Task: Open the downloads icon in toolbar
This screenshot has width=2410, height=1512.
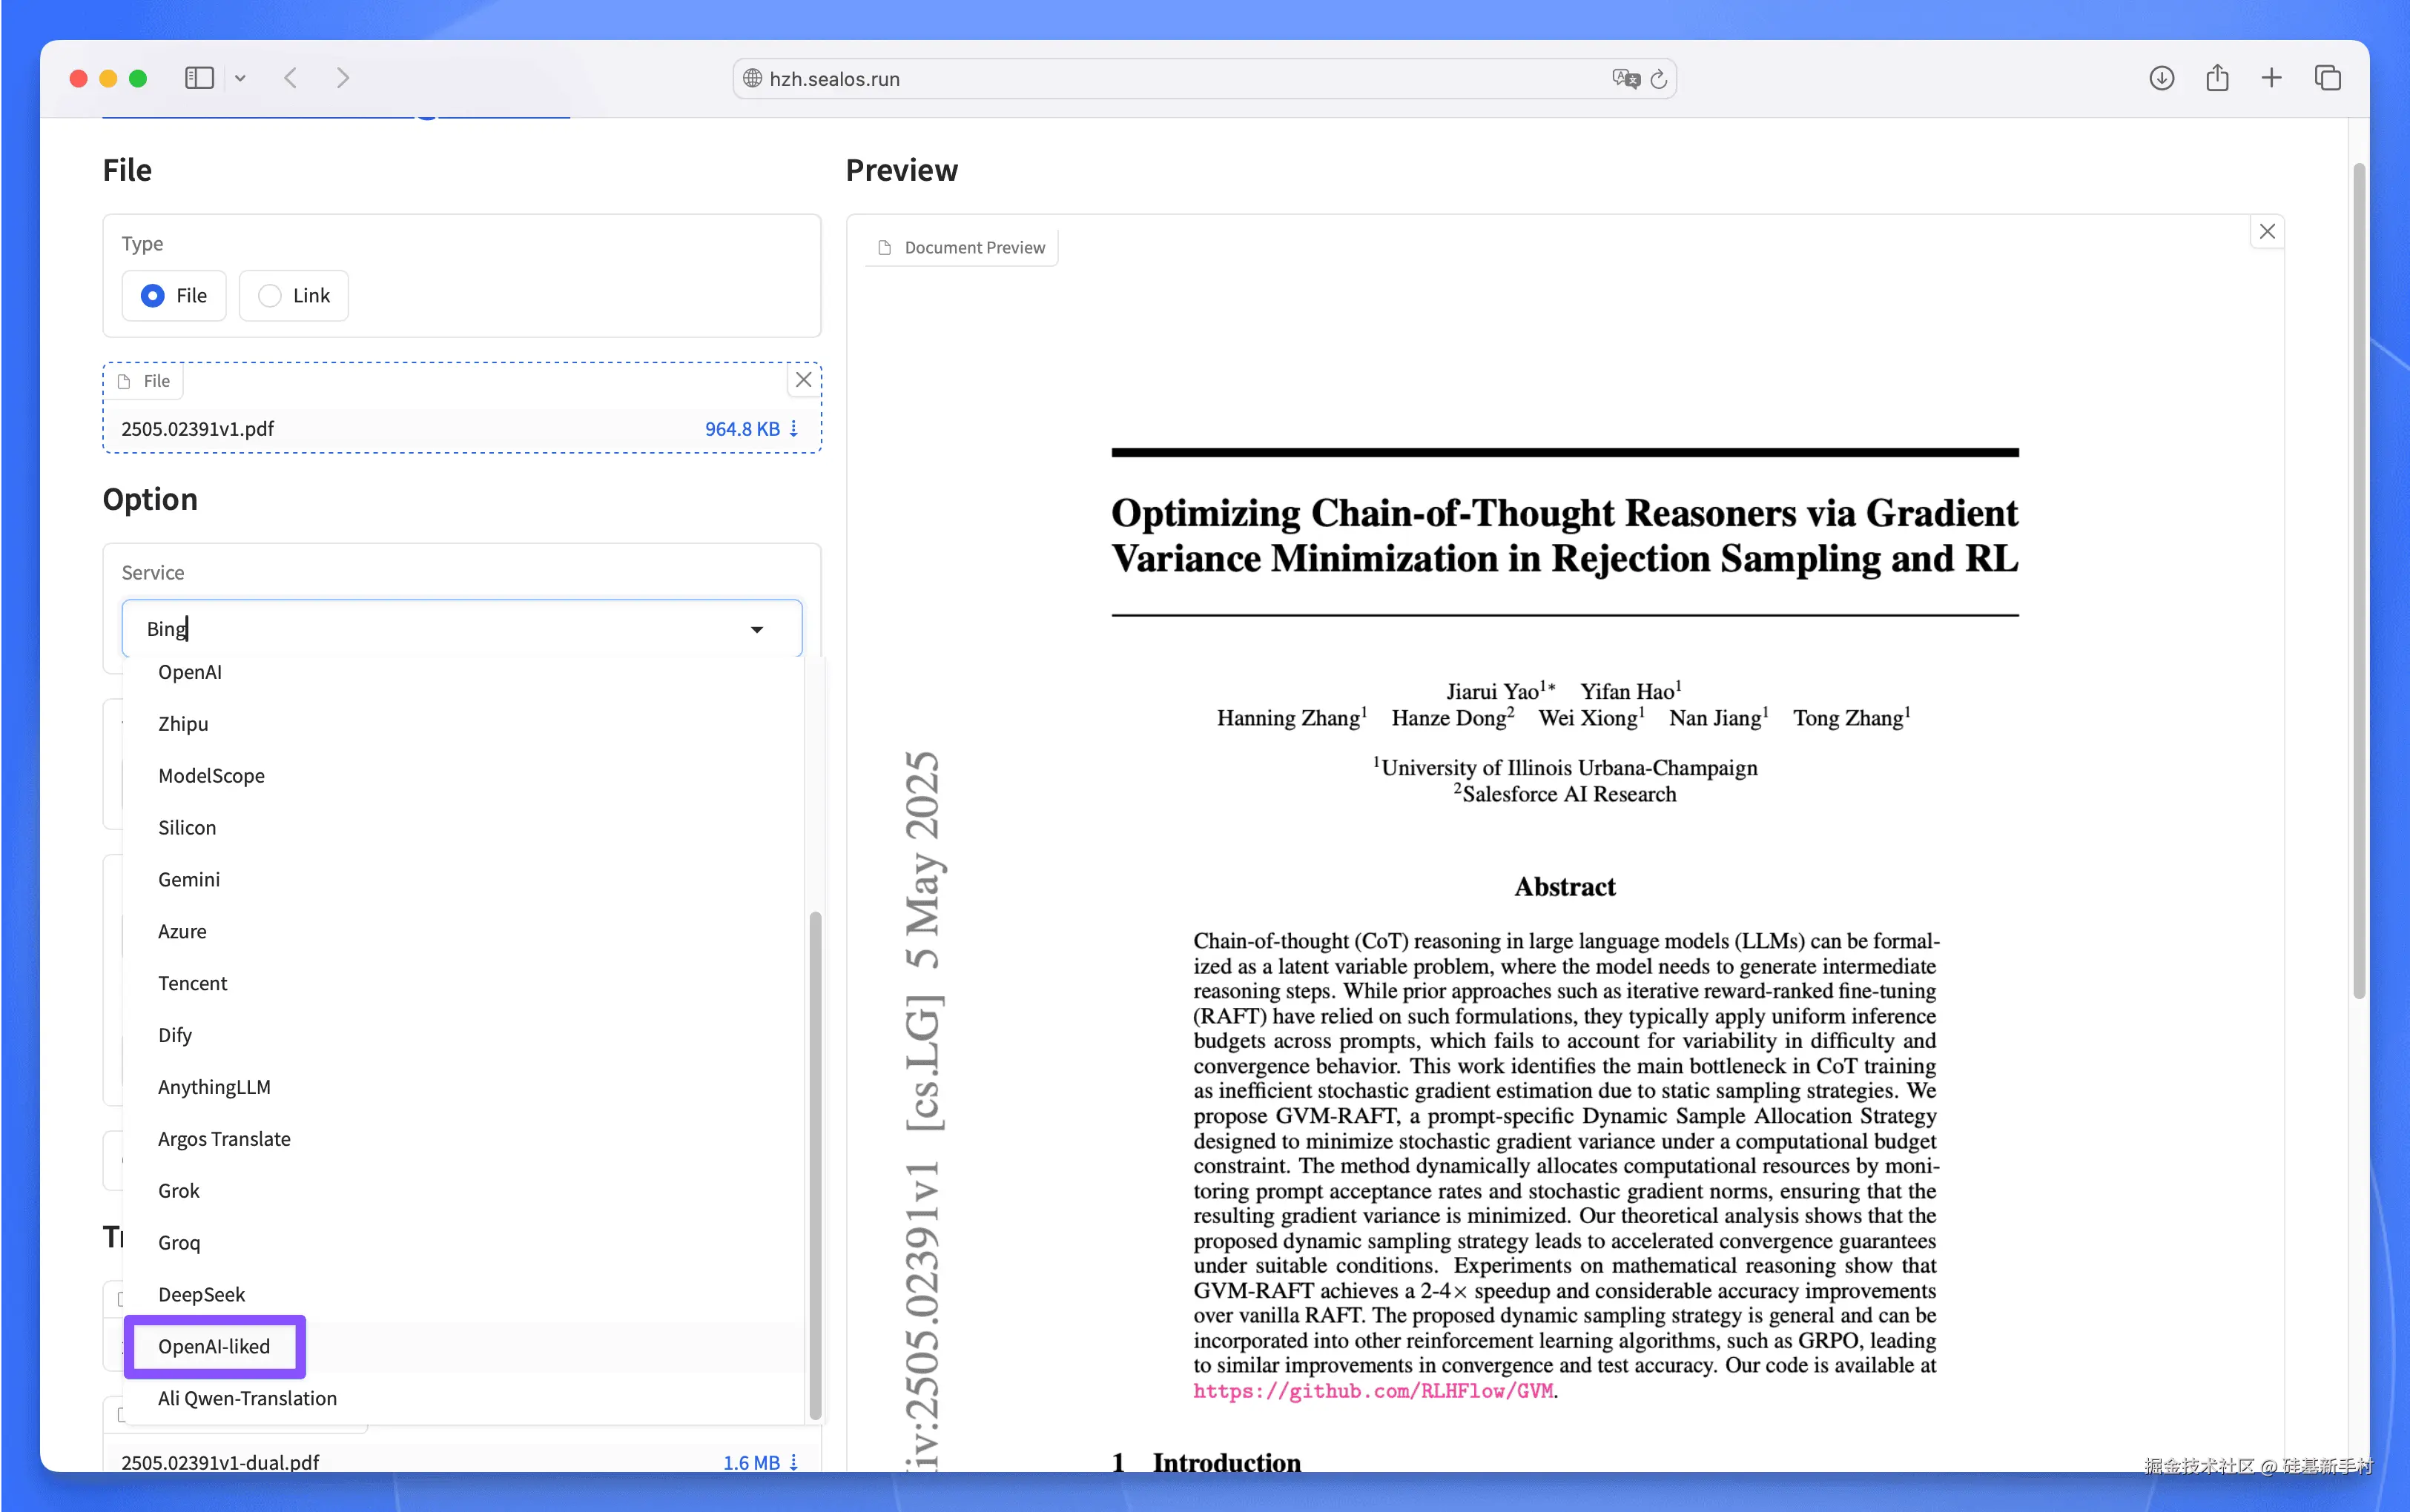Action: [x=2161, y=78]
